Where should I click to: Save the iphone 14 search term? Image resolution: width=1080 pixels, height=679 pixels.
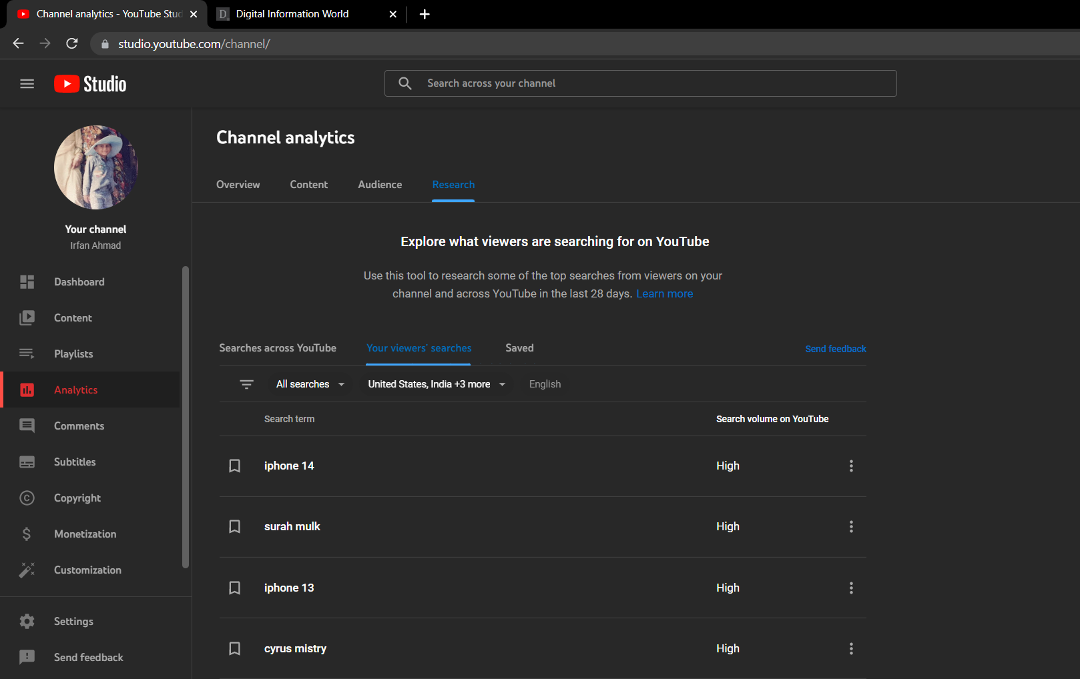235,466
